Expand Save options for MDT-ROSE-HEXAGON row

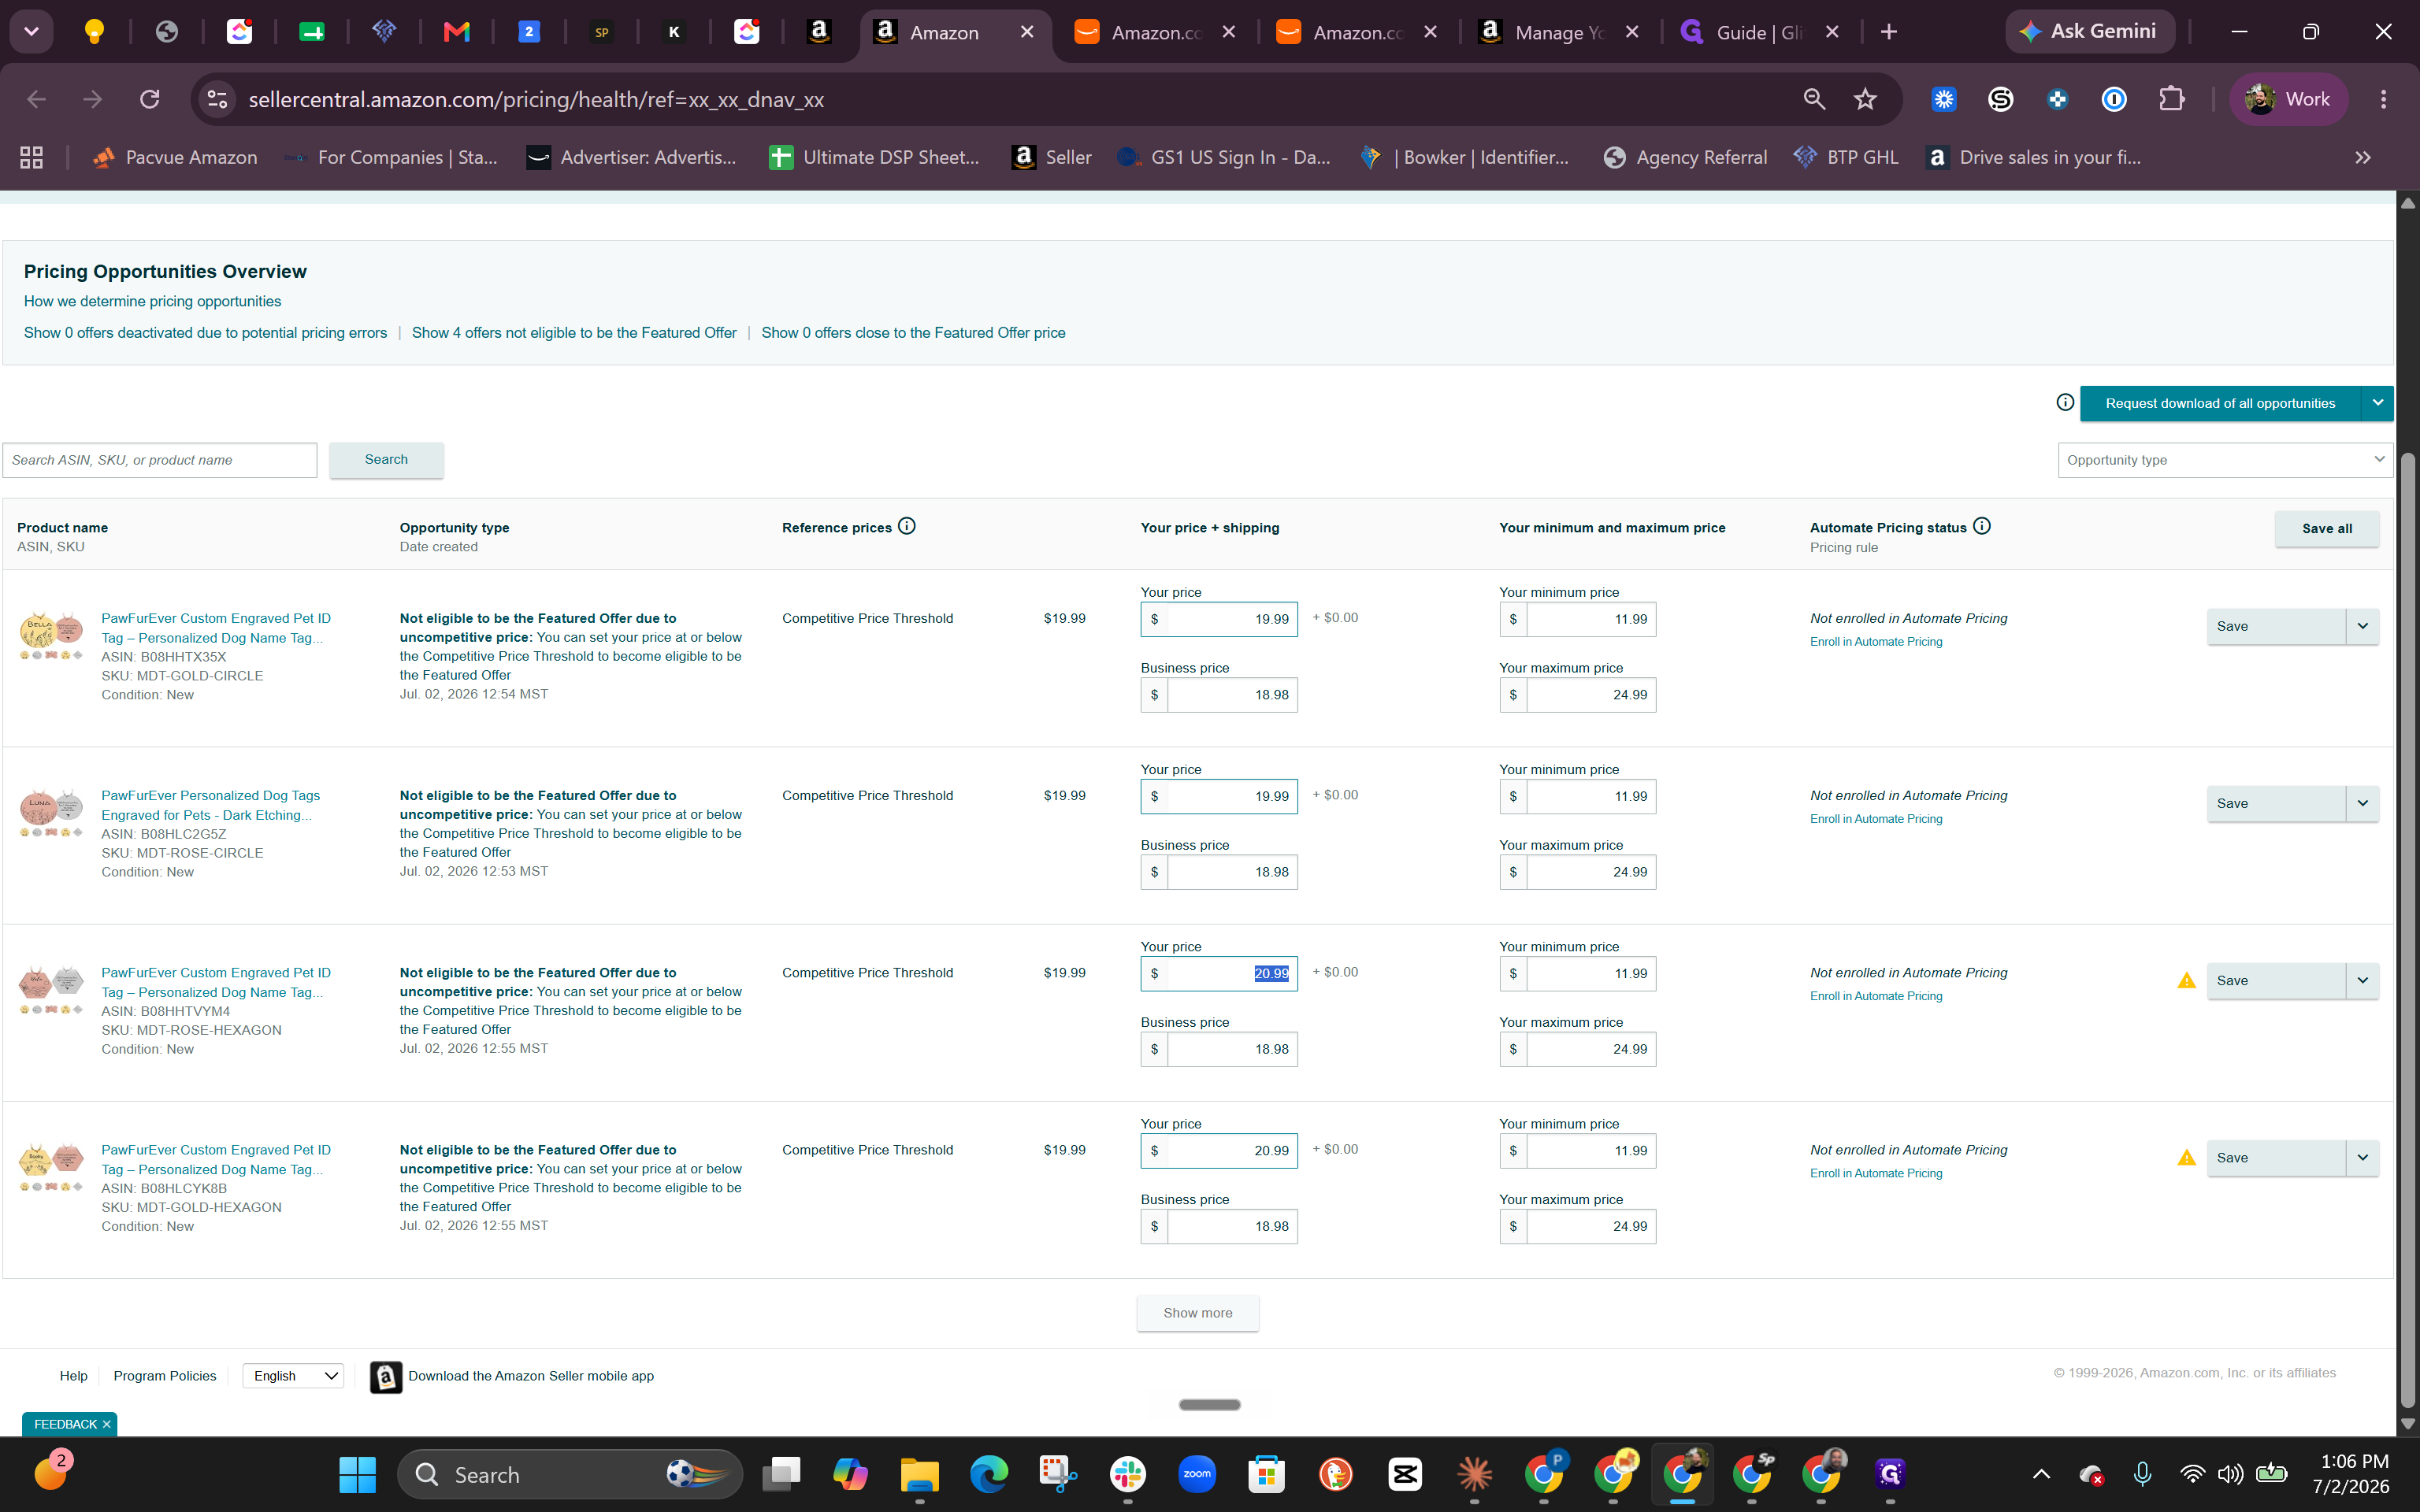pyautogui.click(x=2363, y=980)
